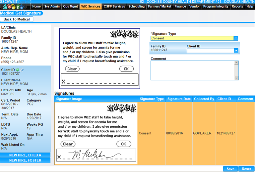Reset the signature form
The image size is (255, 172).
point(246,169)
